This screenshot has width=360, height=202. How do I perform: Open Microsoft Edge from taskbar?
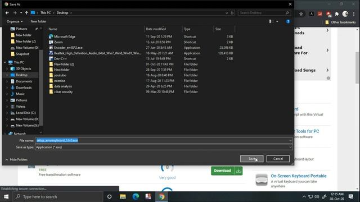click(x=136, y=197)
